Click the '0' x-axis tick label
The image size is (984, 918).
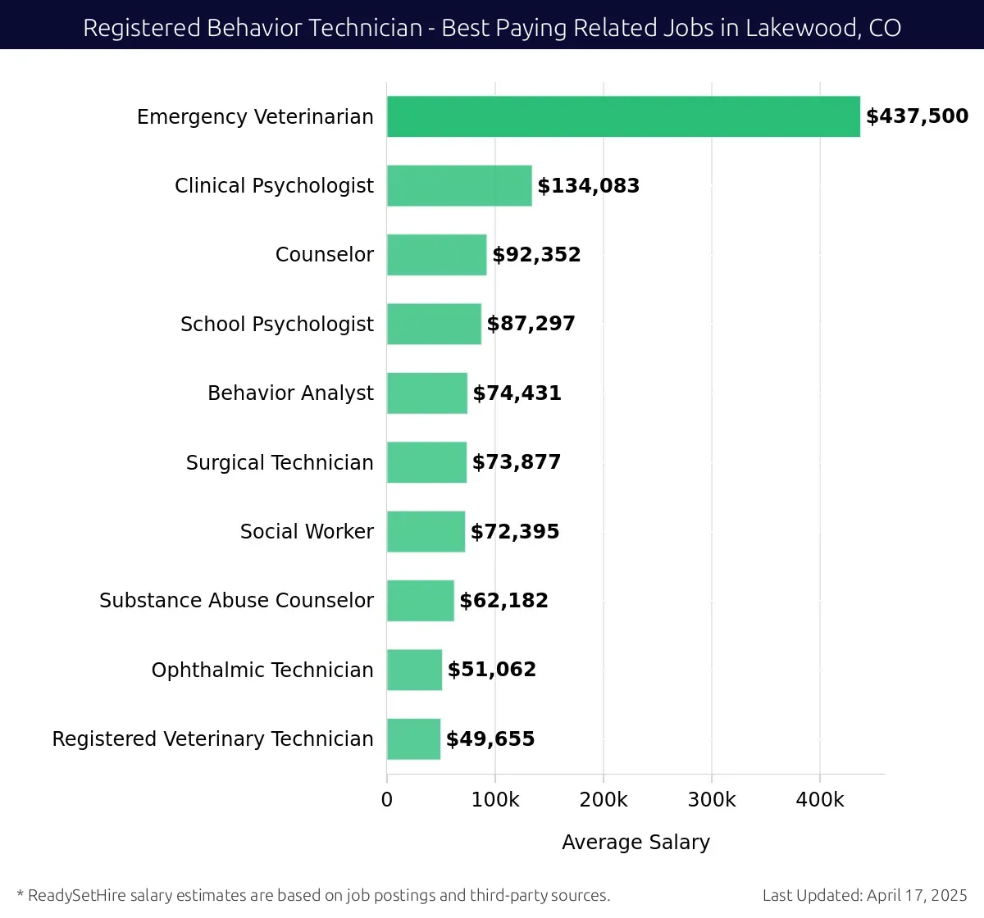pyautogui.click(x=387, y=800)
